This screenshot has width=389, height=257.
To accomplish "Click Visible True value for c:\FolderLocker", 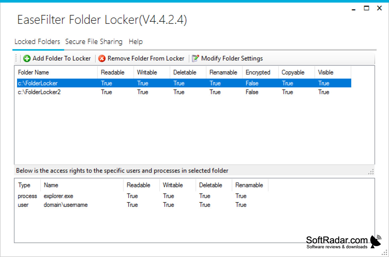I will point(324,83).
